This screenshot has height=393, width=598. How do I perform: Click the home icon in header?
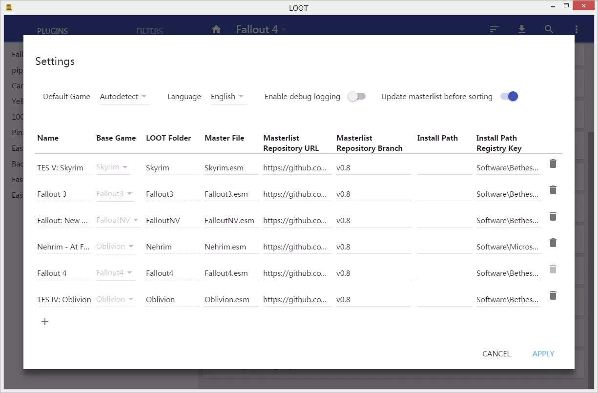tap(216, 29)
